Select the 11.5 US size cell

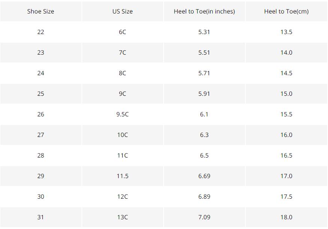(122, 176)
